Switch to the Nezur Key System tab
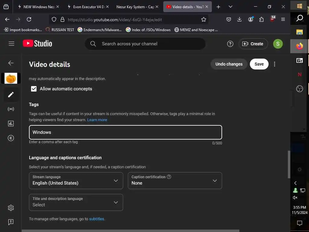 137,7
